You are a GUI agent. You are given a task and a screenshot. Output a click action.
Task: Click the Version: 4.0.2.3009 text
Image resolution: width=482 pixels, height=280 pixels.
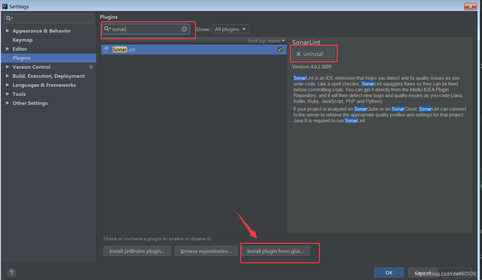coord(312,67)
